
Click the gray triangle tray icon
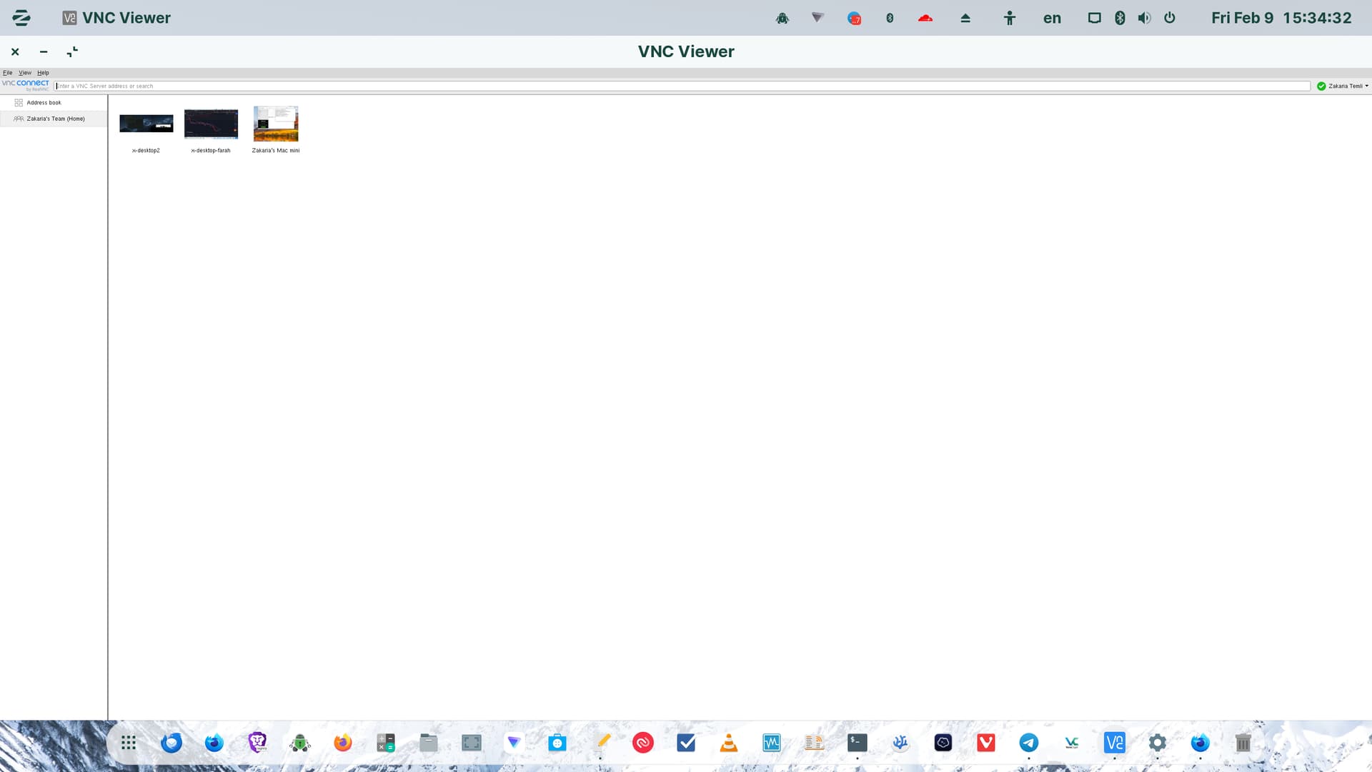pos(817,18)
